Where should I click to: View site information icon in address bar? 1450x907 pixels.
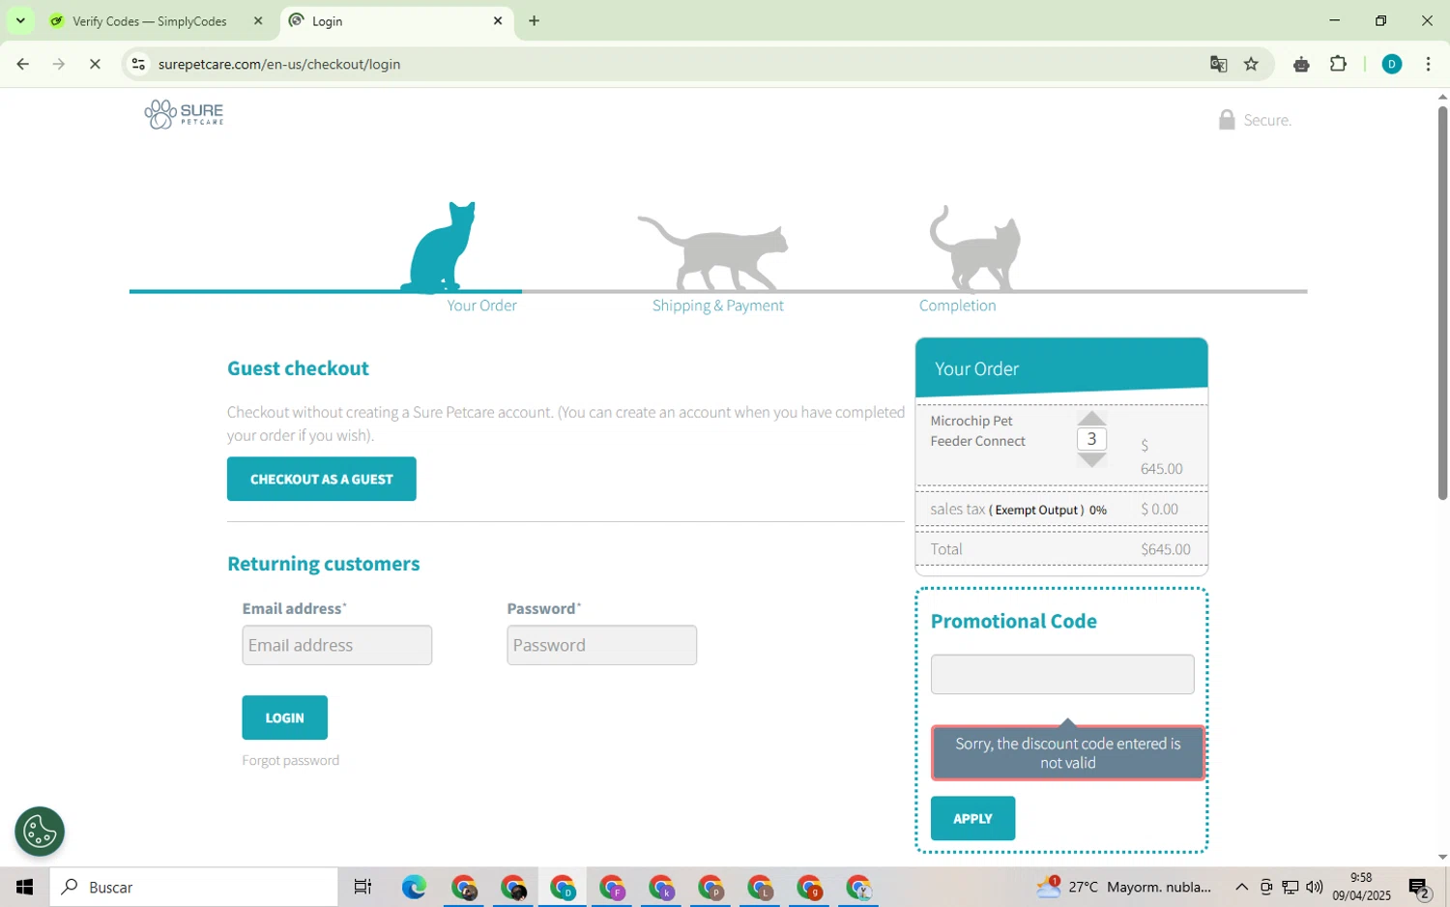click(138, 64)
